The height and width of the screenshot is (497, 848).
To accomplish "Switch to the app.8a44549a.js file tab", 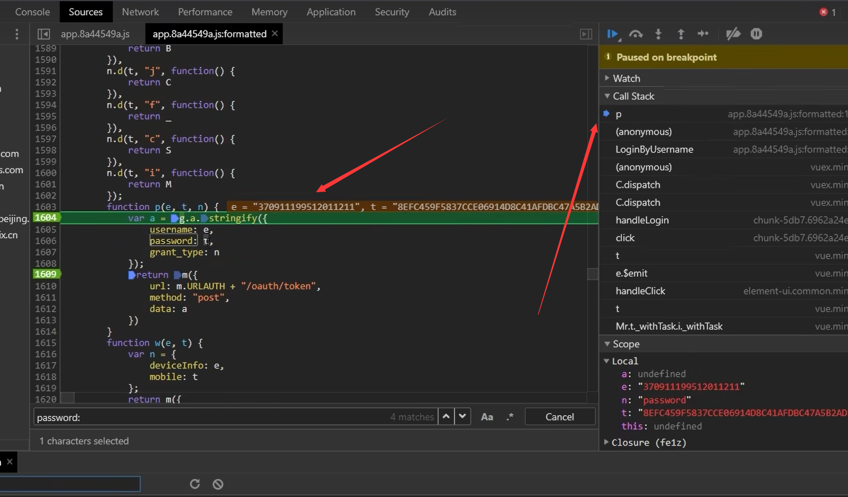I will (95, 34).
